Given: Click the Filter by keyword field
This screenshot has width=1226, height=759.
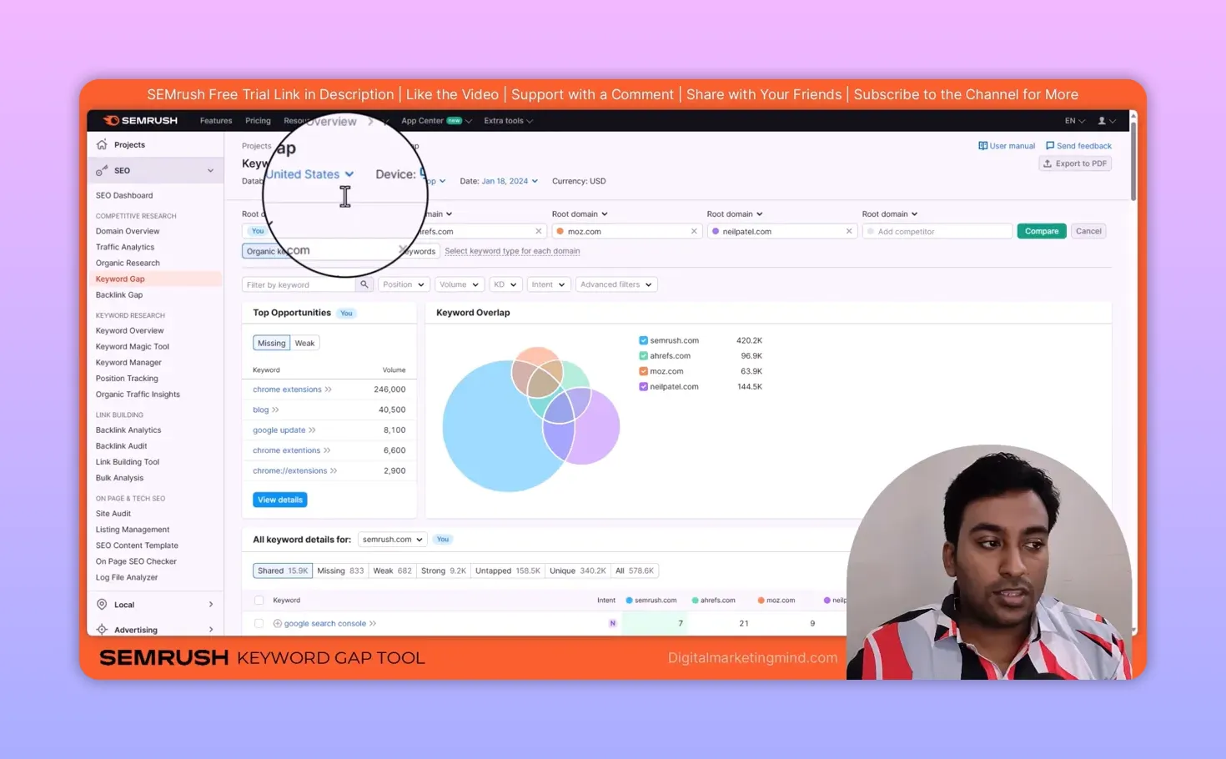Looking at the screenshot, I should pyautogui.click(x=299, y=284).
